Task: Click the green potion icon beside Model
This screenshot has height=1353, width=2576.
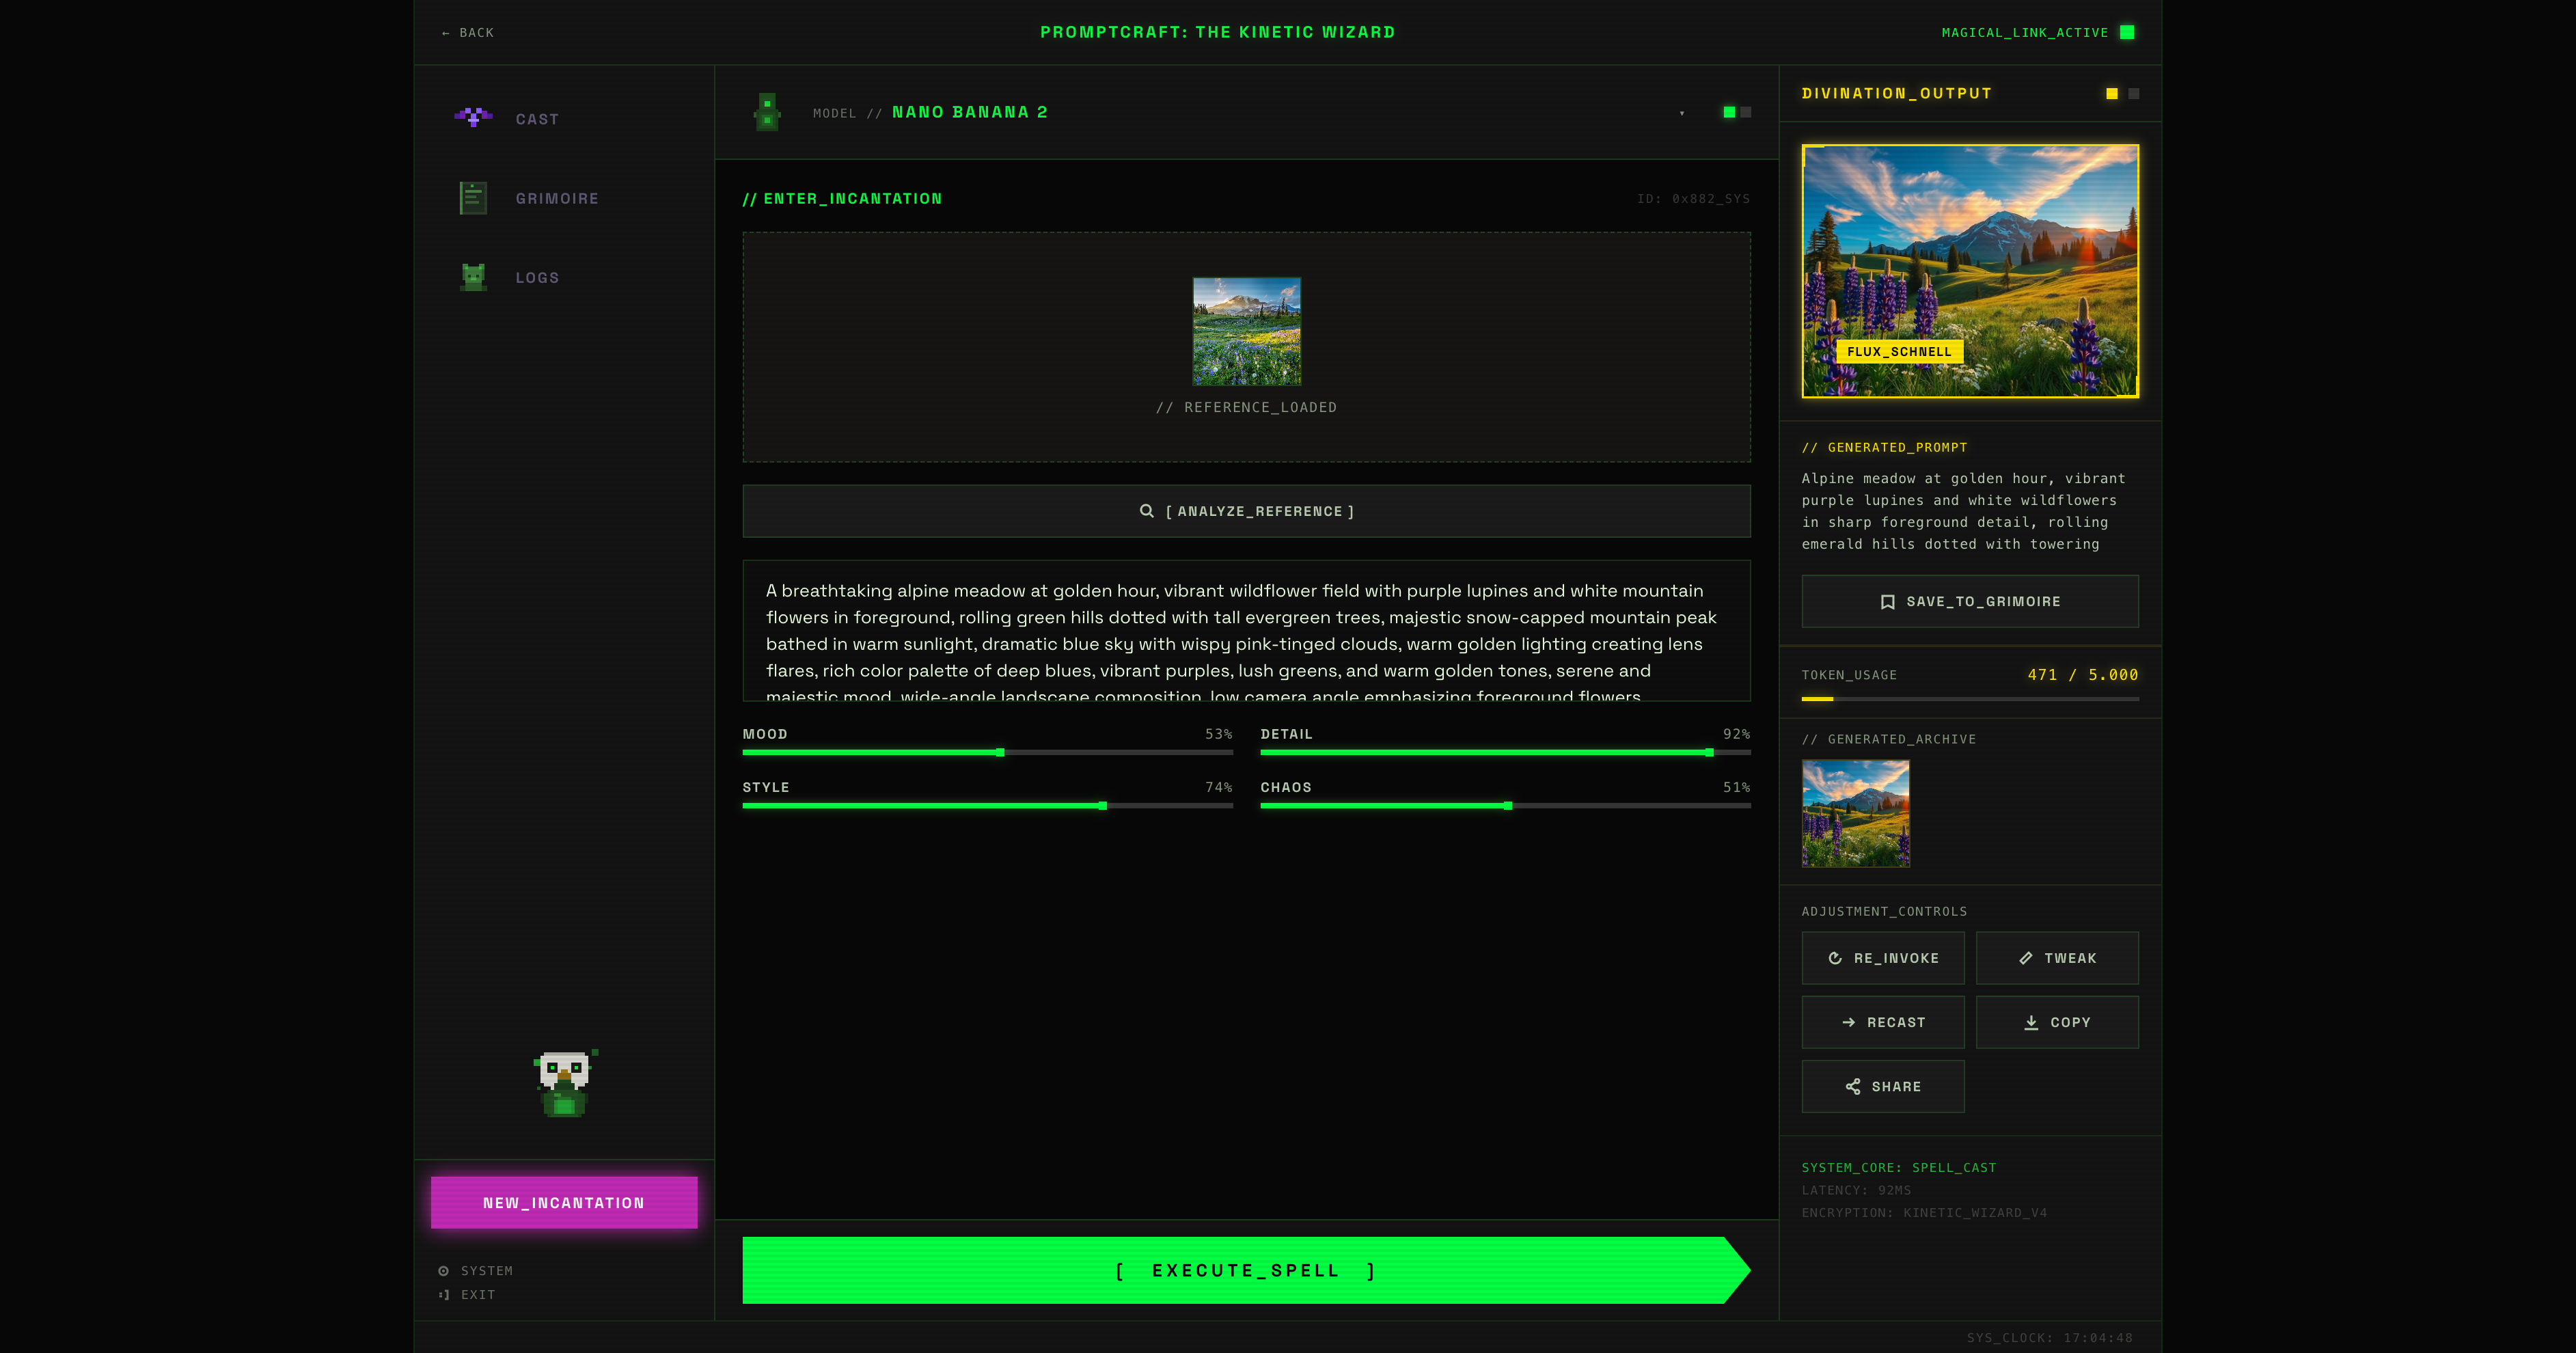Action: [x=767, y=112]
